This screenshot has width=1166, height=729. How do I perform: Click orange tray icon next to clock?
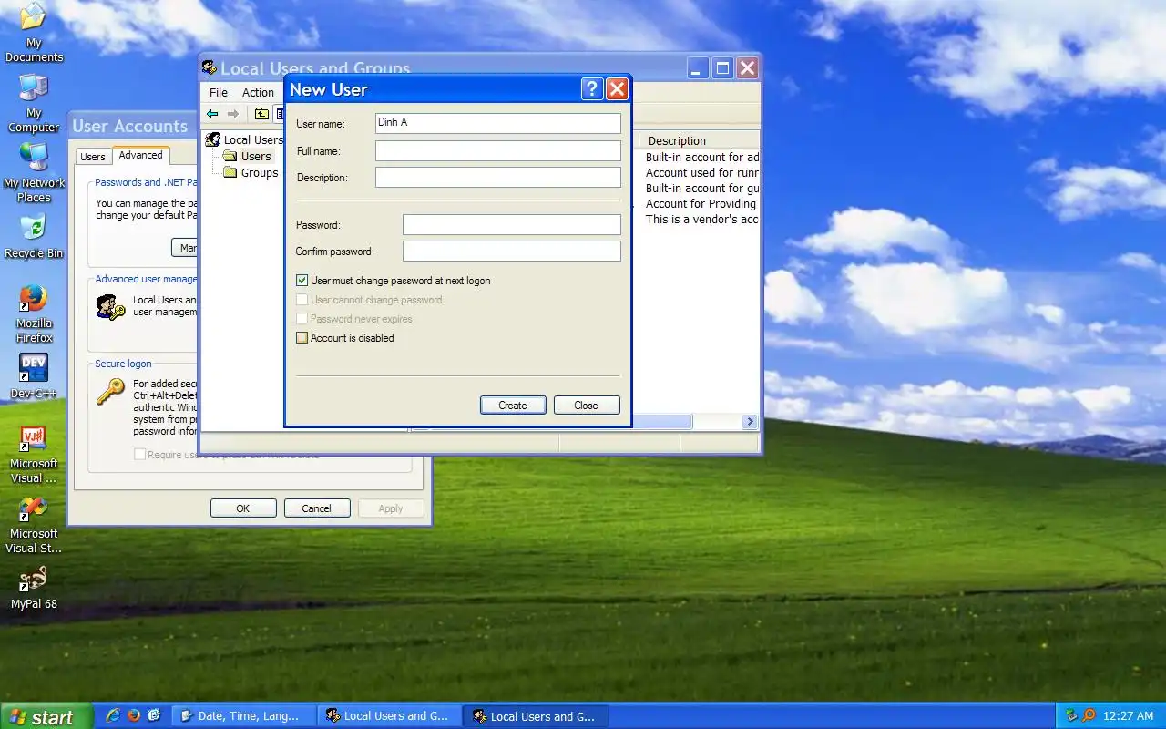tap(1089, 716)
